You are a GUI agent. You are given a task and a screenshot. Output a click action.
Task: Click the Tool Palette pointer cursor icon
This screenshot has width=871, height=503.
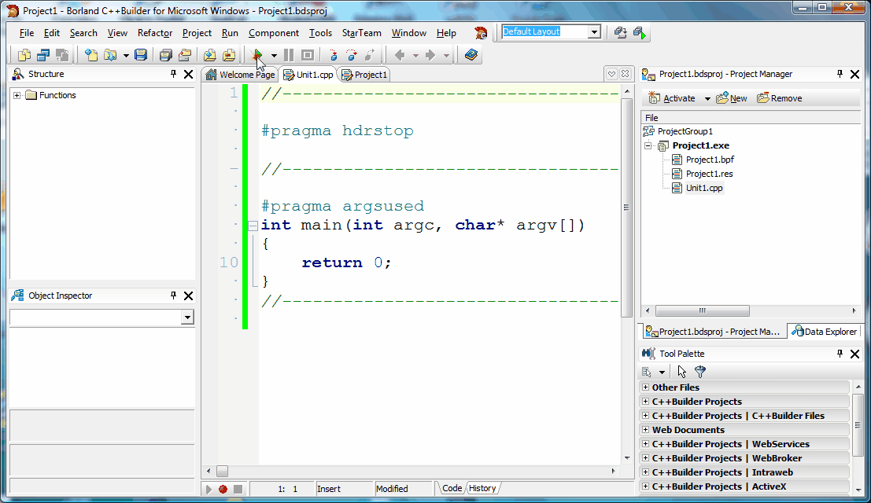682,372
